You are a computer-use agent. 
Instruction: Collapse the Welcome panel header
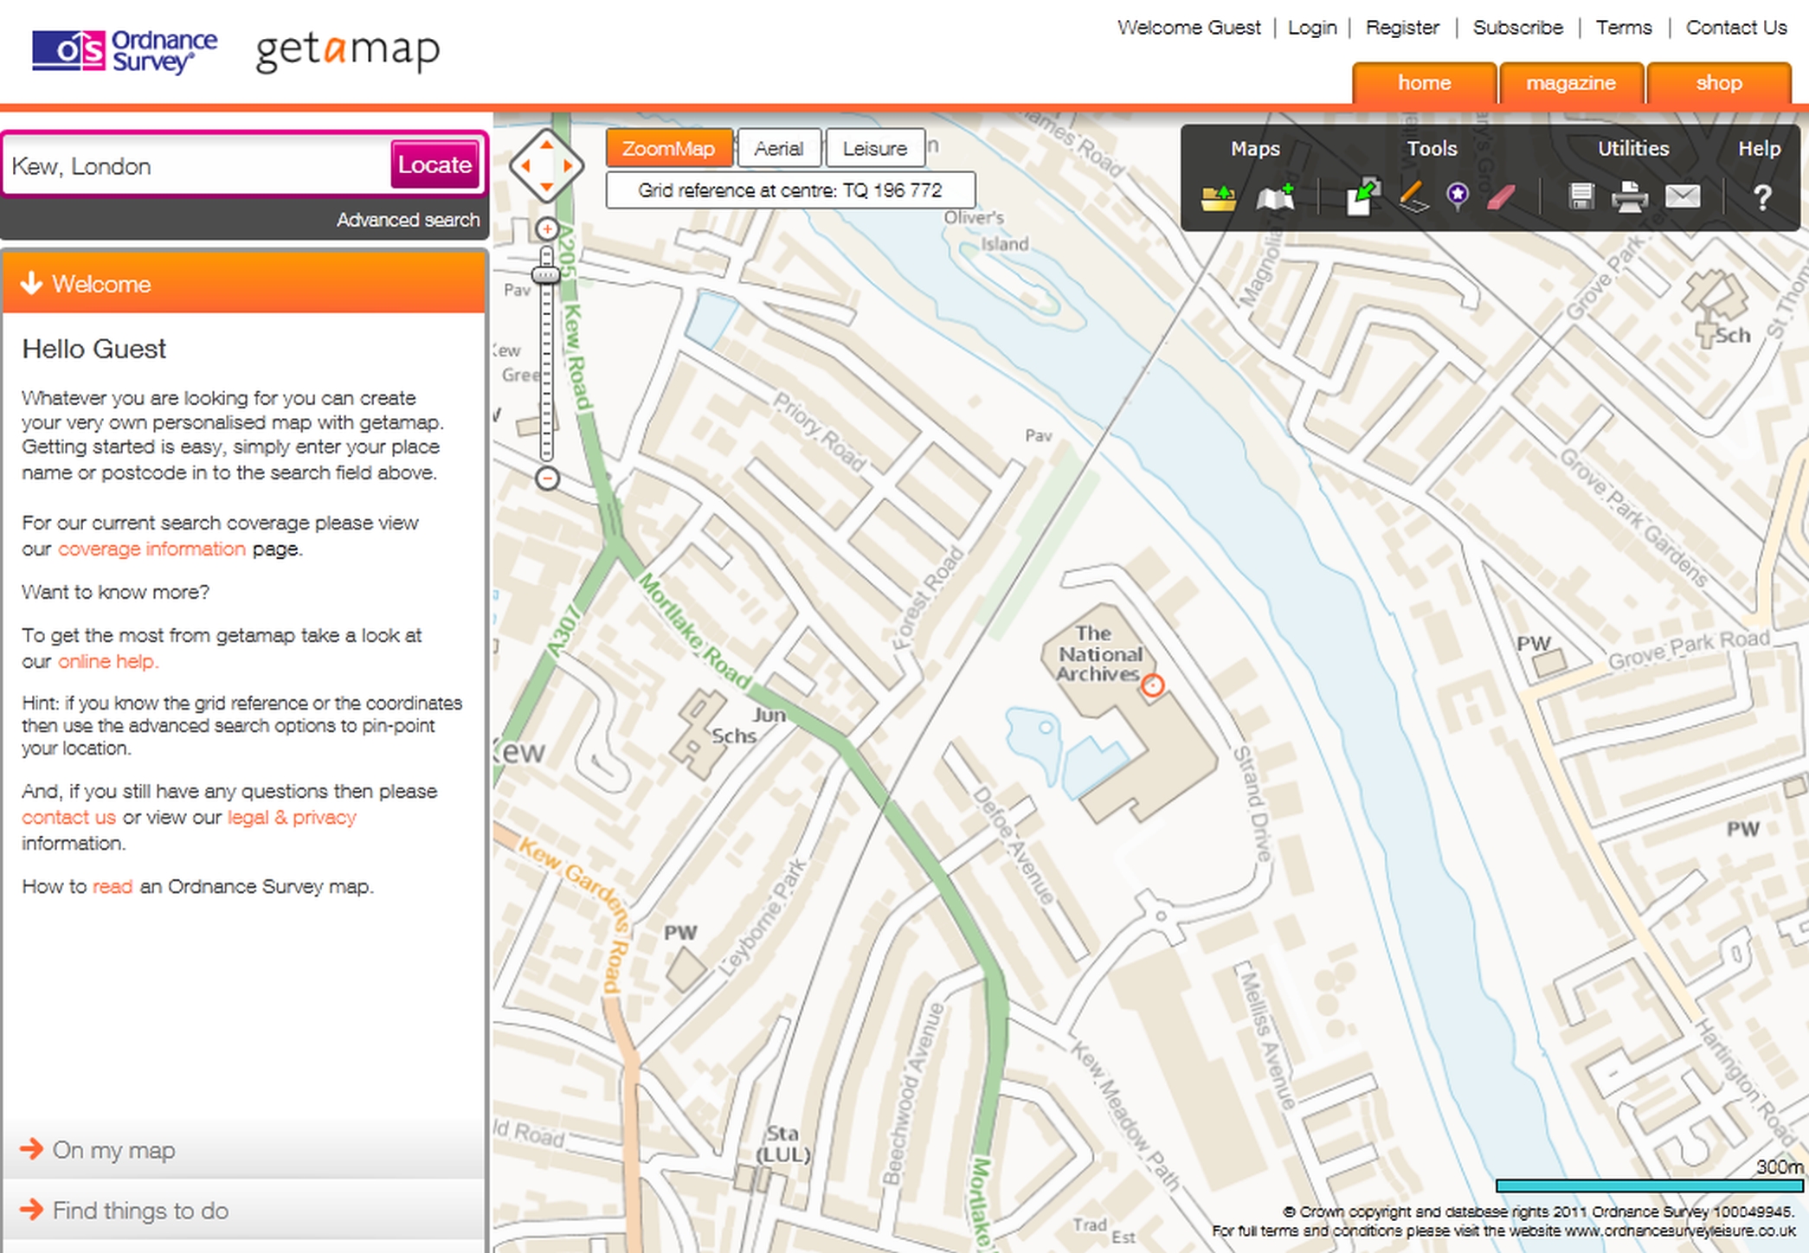(x=244, y=283)
